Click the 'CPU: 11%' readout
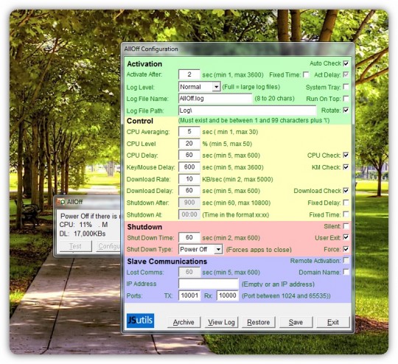 [x=76, y=225]
